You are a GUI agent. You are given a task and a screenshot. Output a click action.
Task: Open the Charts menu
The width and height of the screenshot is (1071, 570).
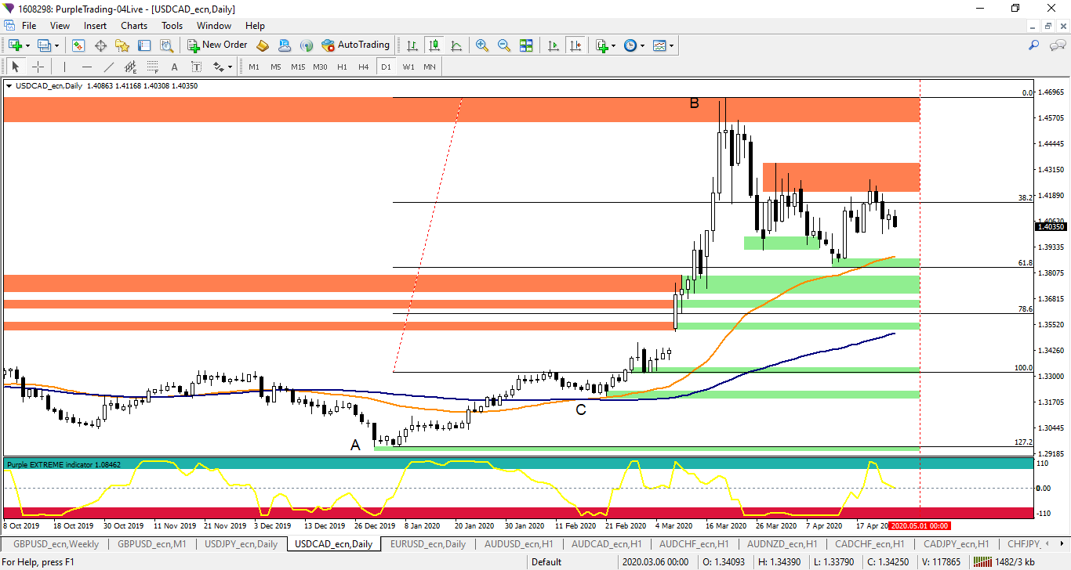133,25
